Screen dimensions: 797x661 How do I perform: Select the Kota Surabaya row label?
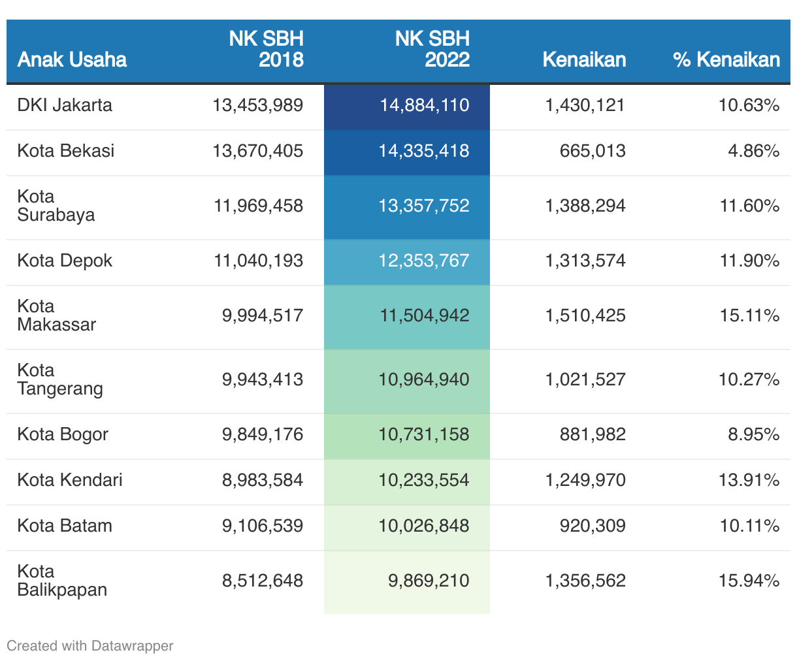pos(56,206)
